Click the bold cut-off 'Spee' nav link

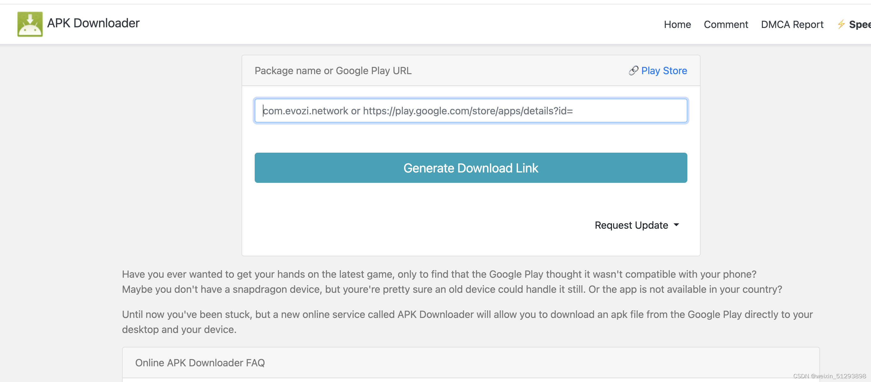[859, 24]
